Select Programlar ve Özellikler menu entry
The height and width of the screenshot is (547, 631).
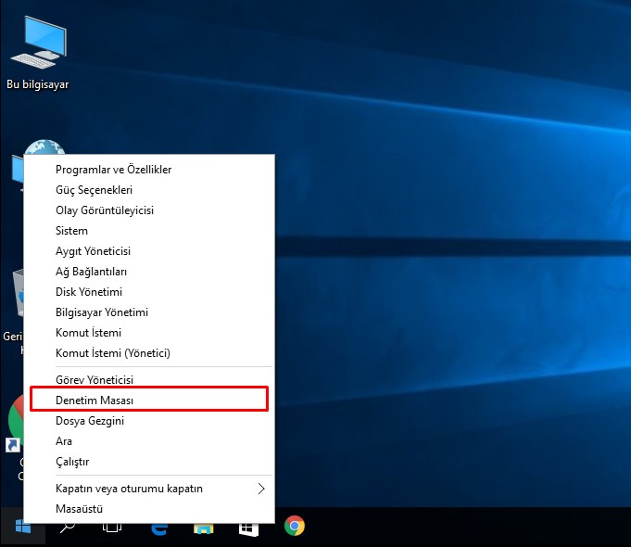113,170
